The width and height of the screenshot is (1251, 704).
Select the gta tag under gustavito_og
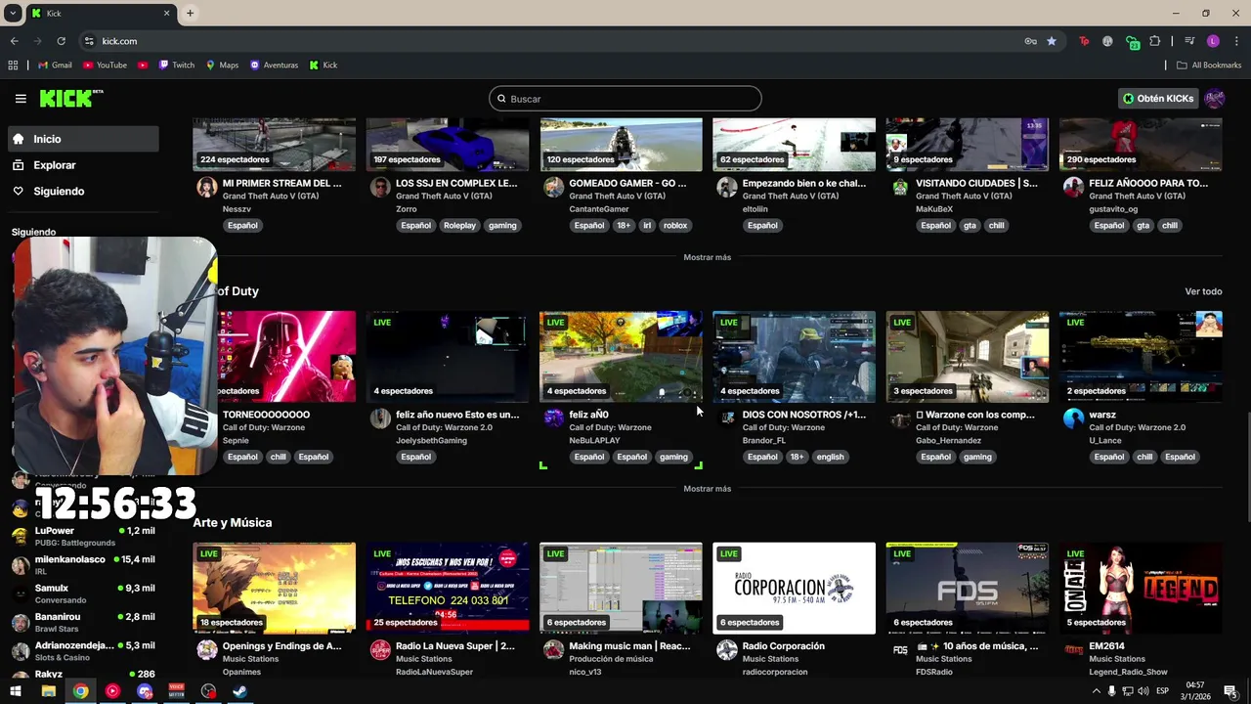[x=1143, y=226]
